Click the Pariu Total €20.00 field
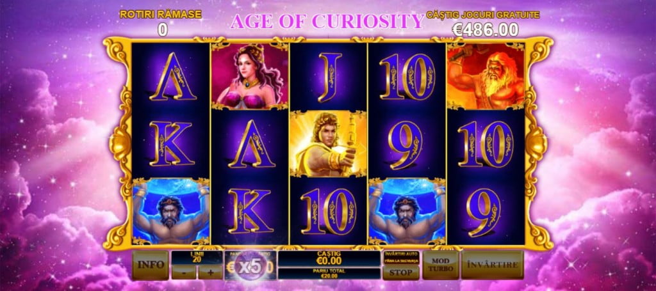Screen dimensions: 656x291 329,274
